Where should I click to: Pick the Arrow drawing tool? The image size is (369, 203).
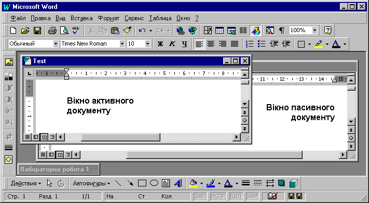[x=130, y=183]
